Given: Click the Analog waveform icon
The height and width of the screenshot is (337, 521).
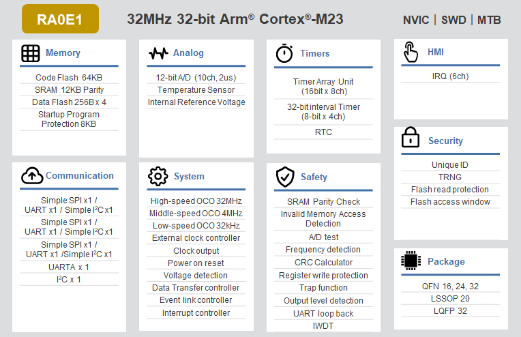Looking at the screenshot, I should tap(158, 53).
